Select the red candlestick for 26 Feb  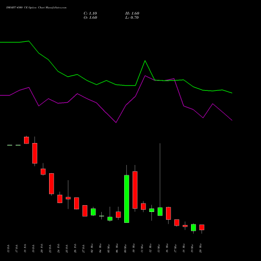(77, 203)
